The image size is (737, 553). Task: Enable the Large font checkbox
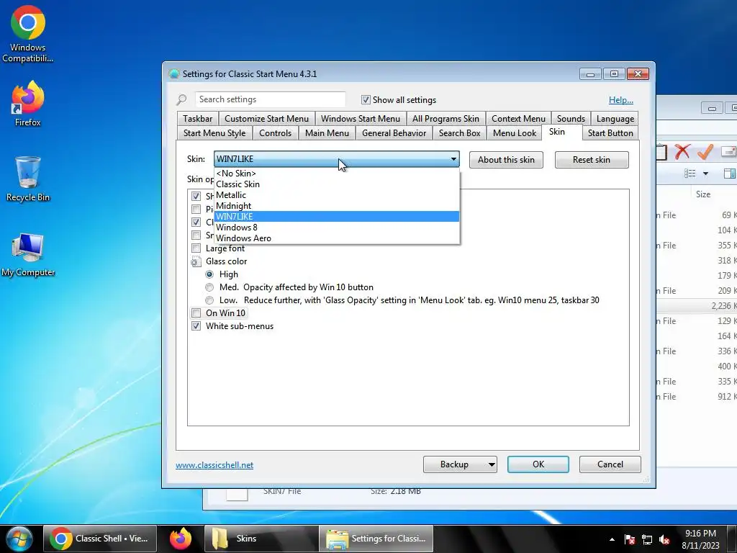click(x=196, y=248)
